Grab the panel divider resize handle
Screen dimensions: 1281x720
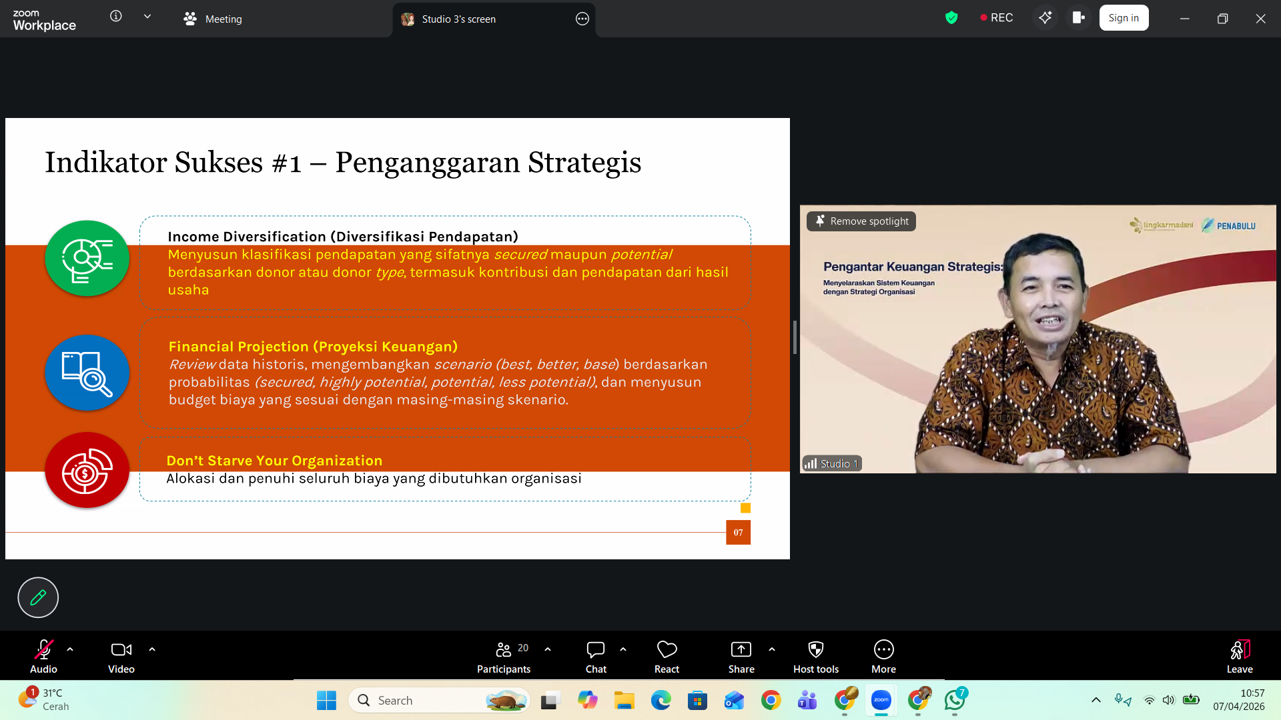click(x=795, y=338)
